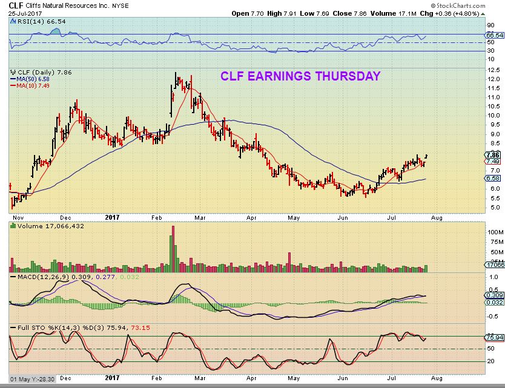505x388 pixels.
Task: Click the RSI indicator icon beside RSI(14)
Action: (13, 22)
